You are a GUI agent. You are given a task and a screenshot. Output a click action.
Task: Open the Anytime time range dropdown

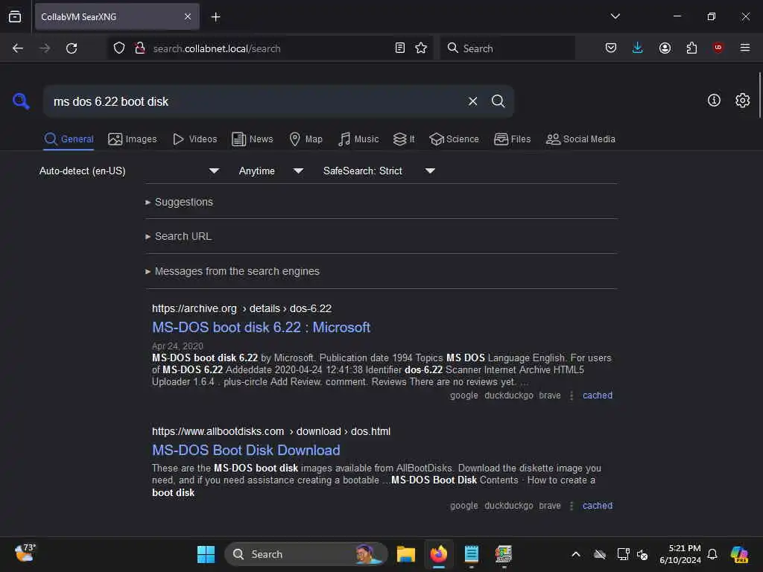click(x=271, y=171)
